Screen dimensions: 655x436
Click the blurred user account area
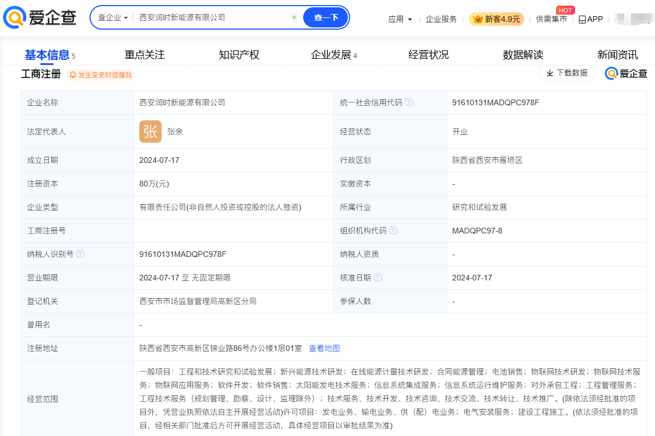click(634, 19)
